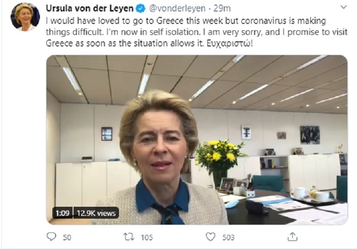Retweet using the retweet arrows icon
The height and width of the screenshot is (249, 357).
(129, 237)
